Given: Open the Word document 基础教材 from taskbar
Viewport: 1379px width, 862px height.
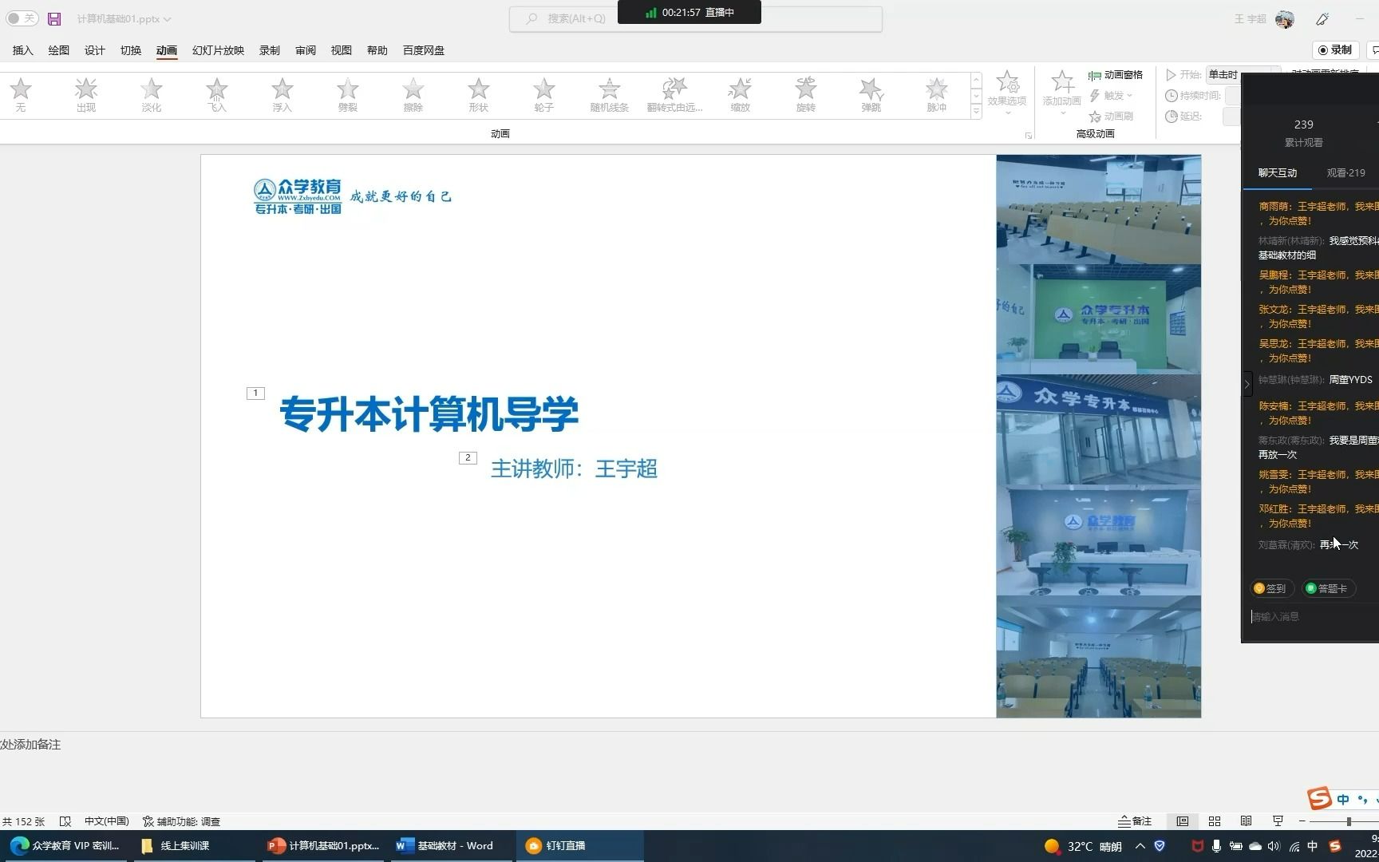Looking at the screenshot, I should tap(445, 845).
